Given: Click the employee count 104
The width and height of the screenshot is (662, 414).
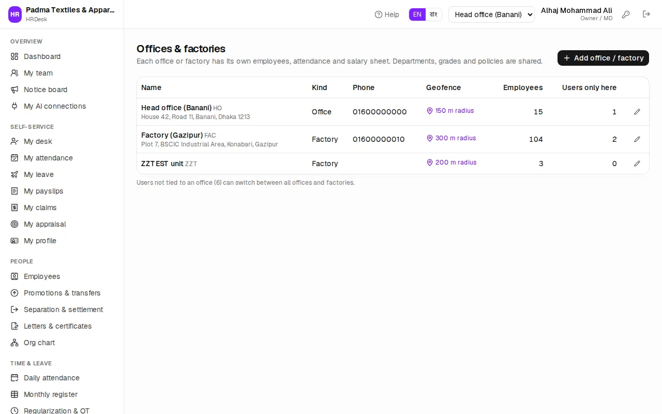Looking at the screenshot, I should pos(536,139).
